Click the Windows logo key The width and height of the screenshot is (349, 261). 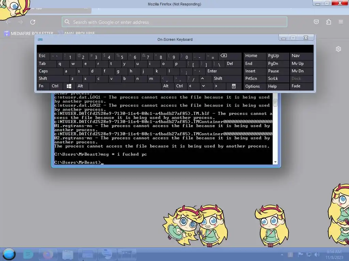tap(69, 86)
